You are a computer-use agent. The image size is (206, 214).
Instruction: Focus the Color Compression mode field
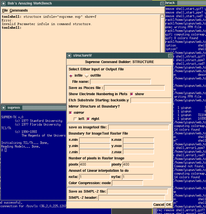click(x=127, y=183)
